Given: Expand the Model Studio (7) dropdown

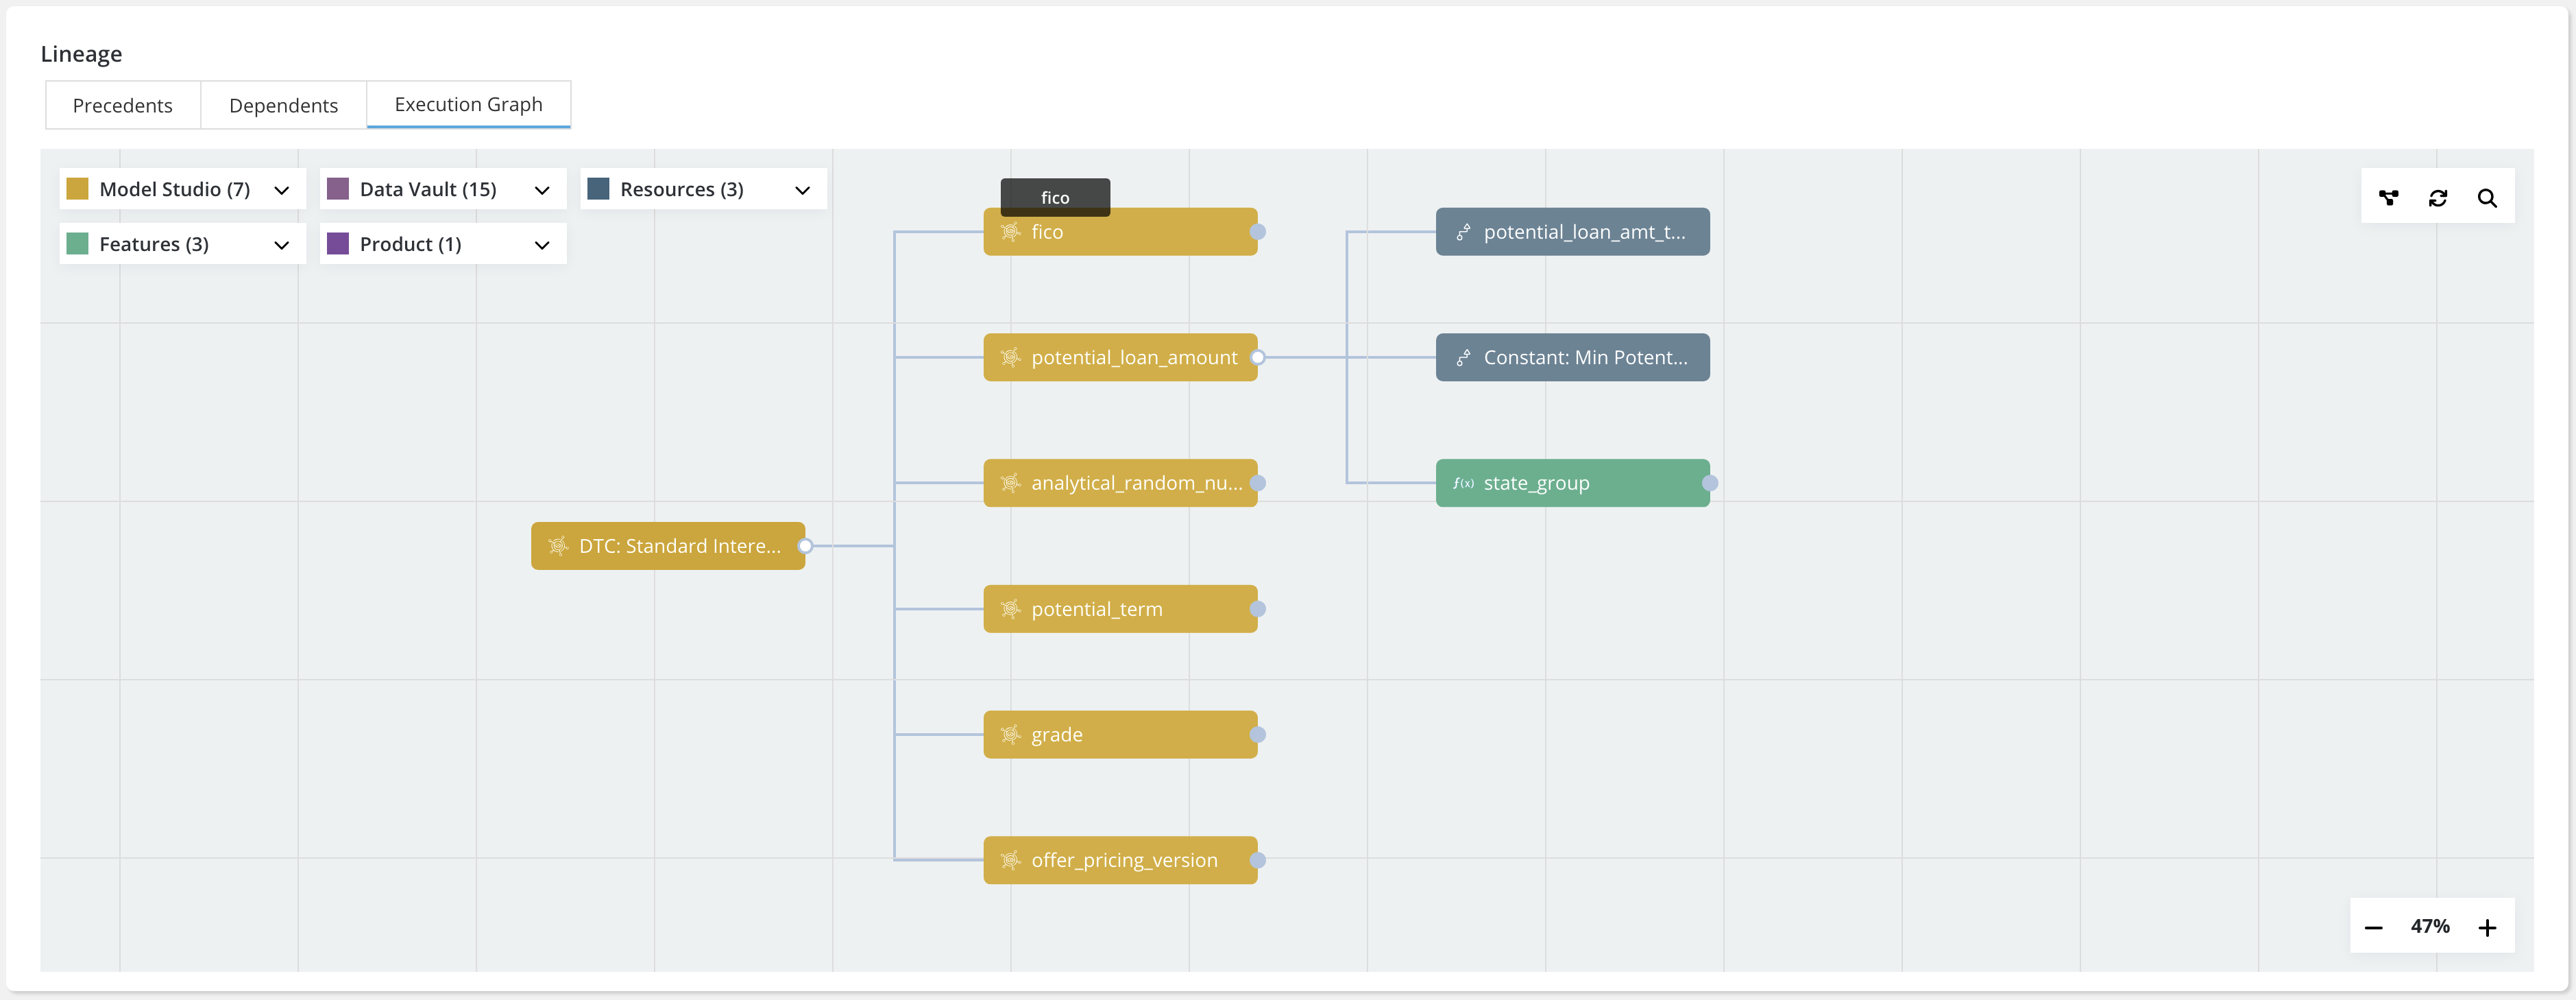Looking at the screenshot, I should [281, 189].
